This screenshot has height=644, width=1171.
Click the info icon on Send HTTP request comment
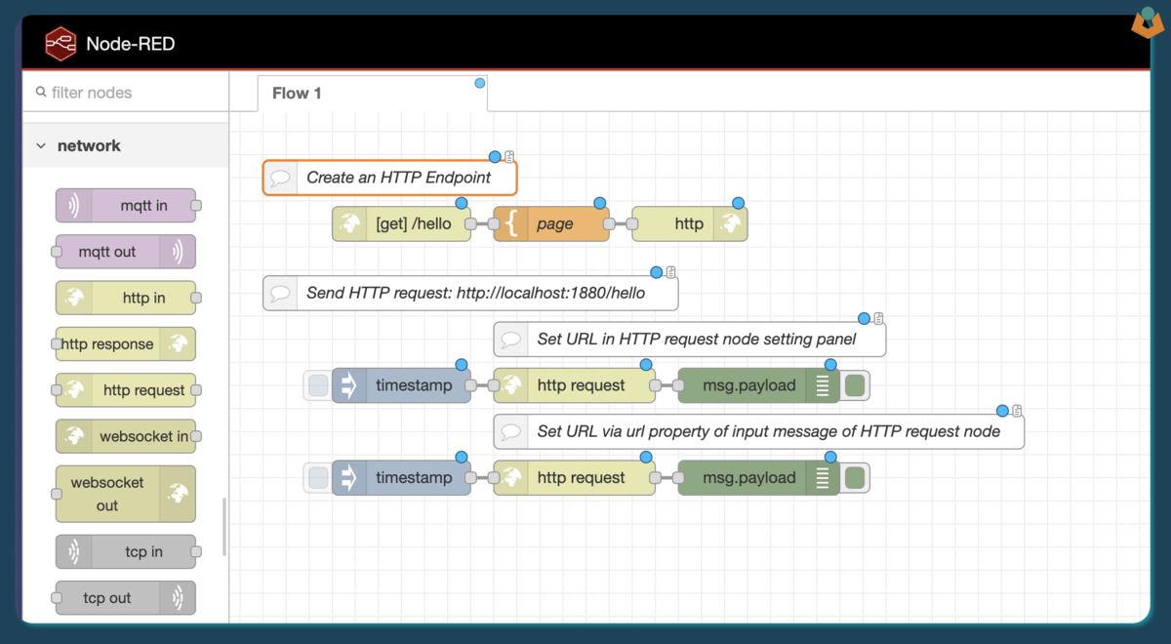[x=670, y=272]
